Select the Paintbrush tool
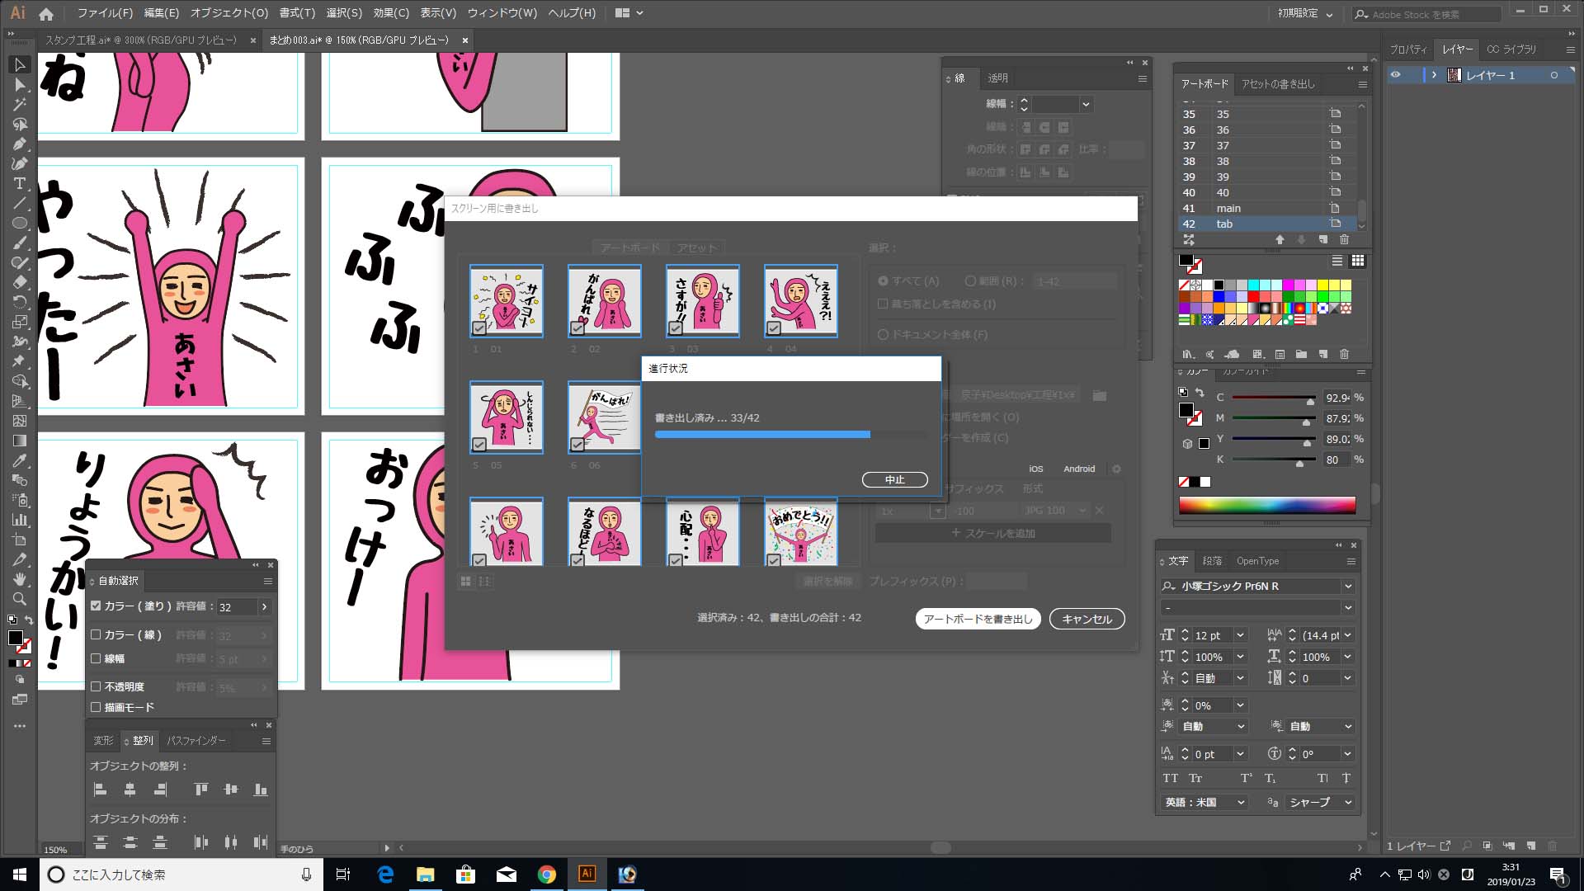1584x891 pixels. pos(20,243)
